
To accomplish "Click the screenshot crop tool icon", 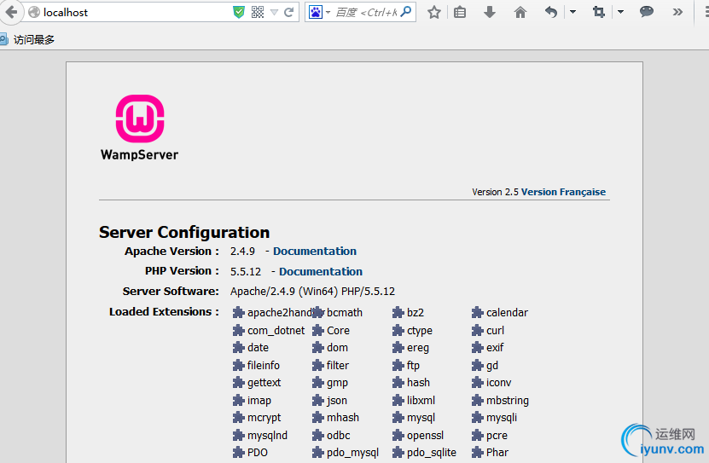I will click(599, 12).
